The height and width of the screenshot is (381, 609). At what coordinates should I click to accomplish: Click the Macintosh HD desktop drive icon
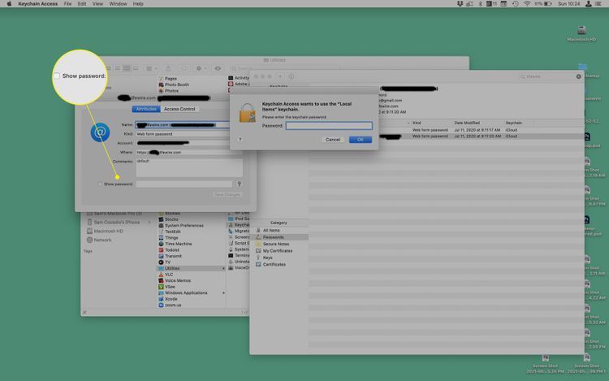pyautogui.click(x=582, y=30)
